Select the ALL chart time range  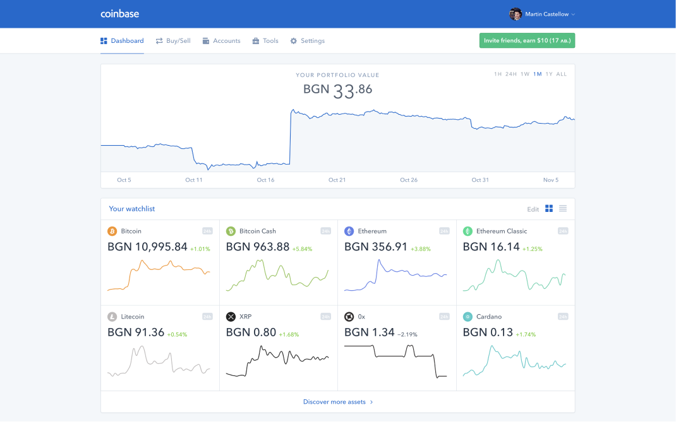point(561,74)
